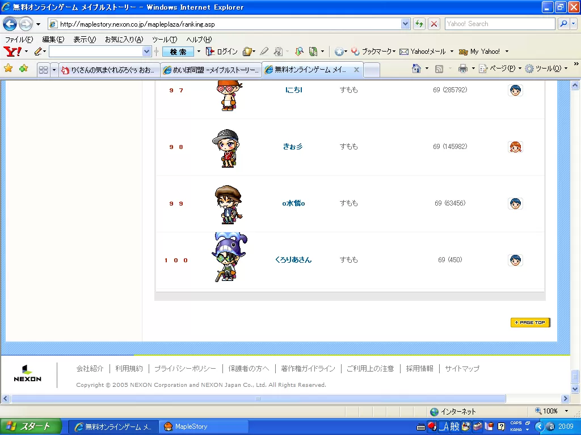This screenshot has height=435, width=581.
Task: Click the Print printer icon
Action: [x=463, y=69]
